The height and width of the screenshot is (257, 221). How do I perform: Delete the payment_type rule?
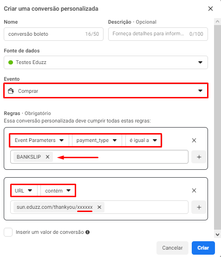194,140
